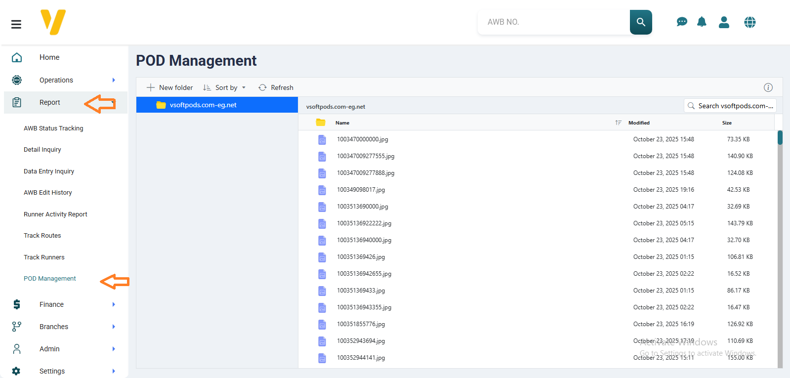The width and height of the screenshot is (790, 378).
Task: Select file 10035136943355.jpg
Action: pos(364,307)
